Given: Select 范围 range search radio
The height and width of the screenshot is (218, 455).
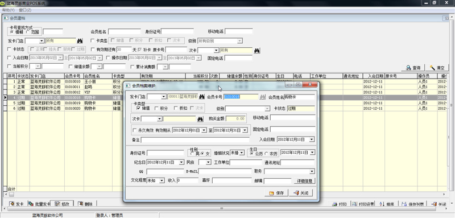Looking at the screenshot, I should tap(28, 32).
